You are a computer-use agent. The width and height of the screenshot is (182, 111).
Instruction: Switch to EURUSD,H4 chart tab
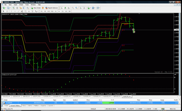click(6, 97)
